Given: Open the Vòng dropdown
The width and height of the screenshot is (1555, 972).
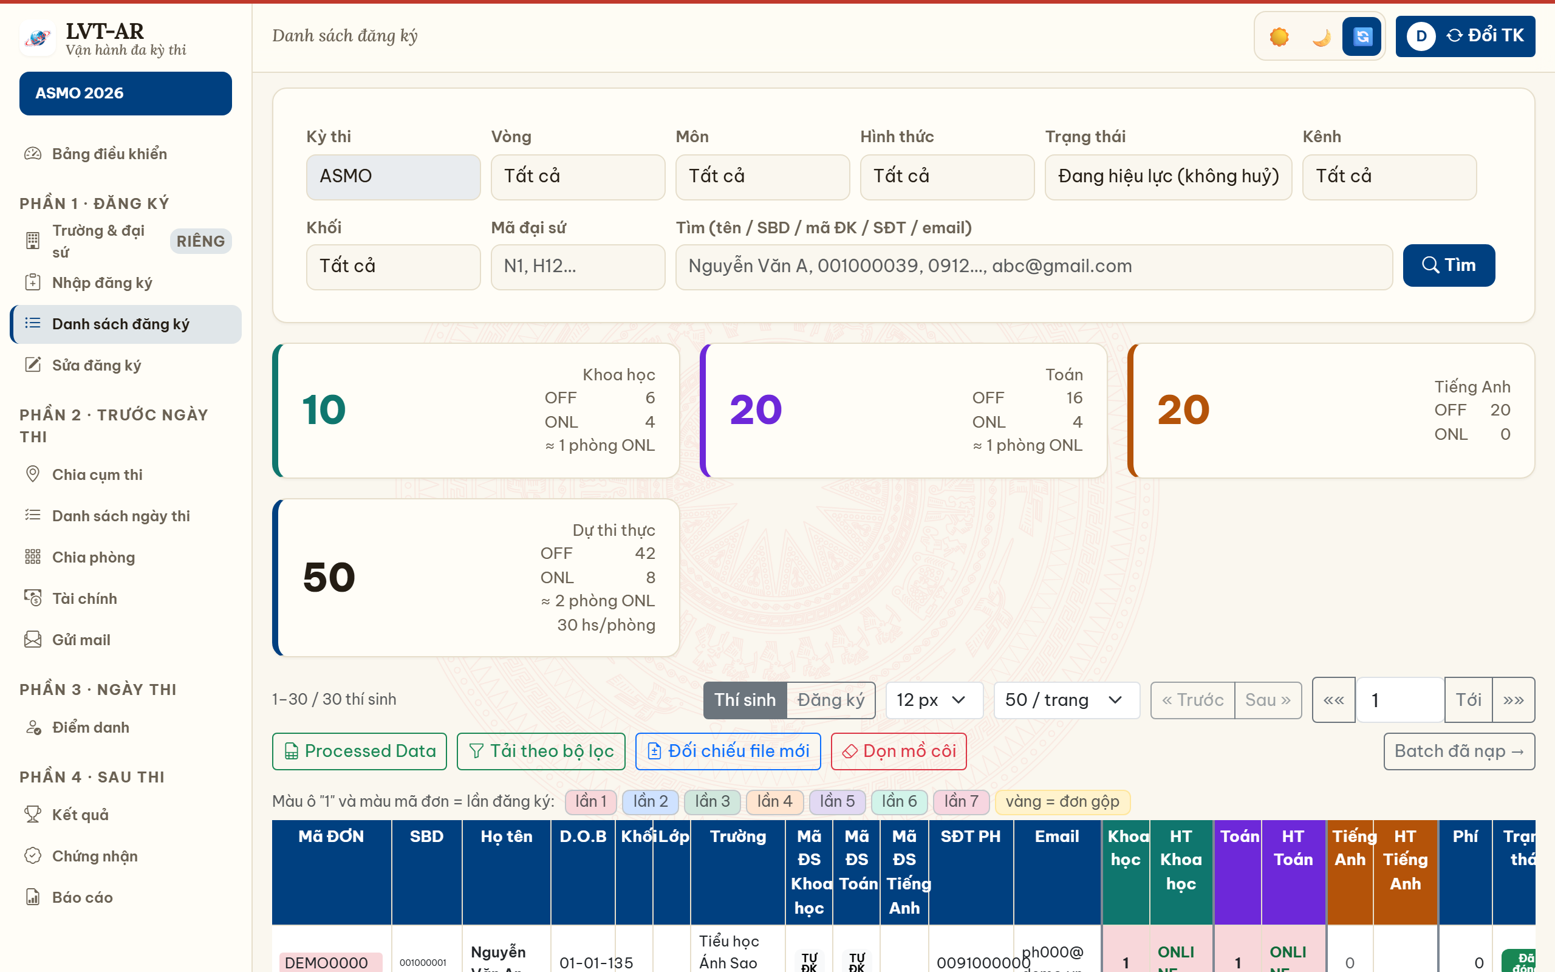Looking at the screenshot, I should [x=578, y=176].
